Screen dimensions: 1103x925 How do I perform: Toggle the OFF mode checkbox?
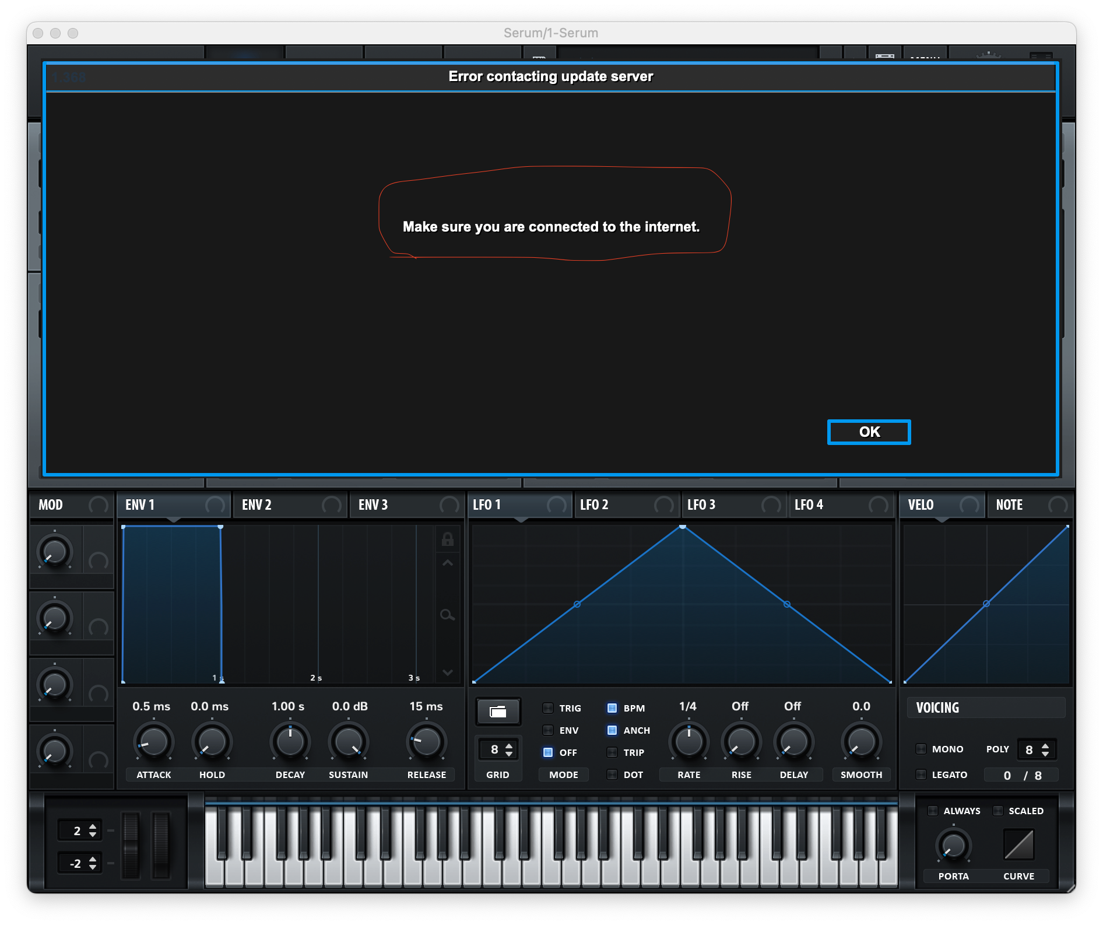pos(548,752)
